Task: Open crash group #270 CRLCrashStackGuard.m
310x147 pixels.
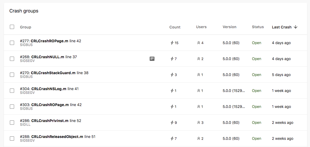Action: 53,73
